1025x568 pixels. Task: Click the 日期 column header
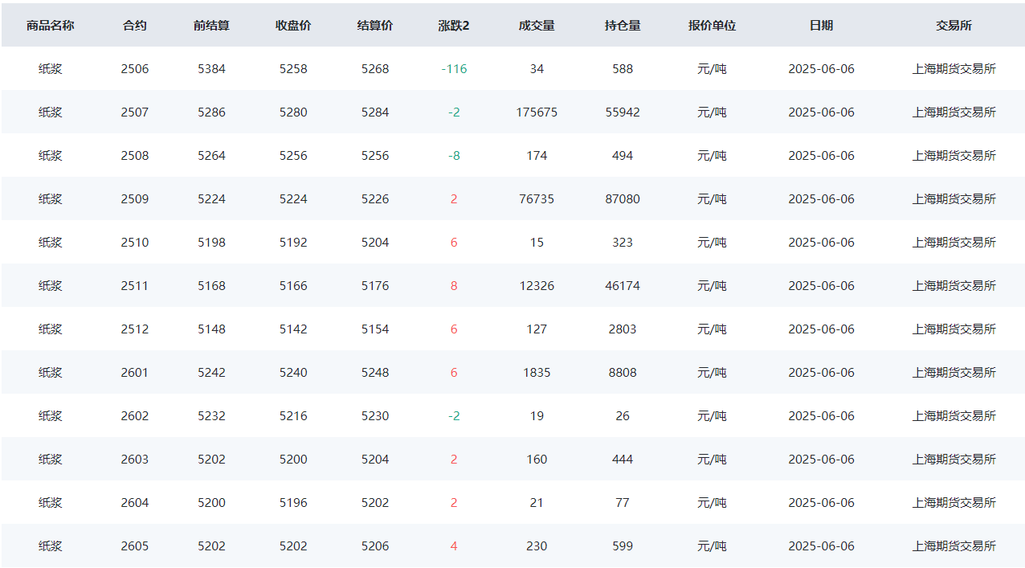pyautogui.click(x=821, y=26)
